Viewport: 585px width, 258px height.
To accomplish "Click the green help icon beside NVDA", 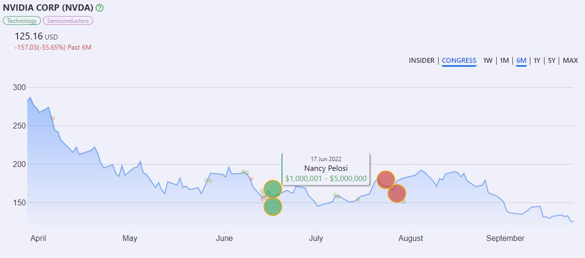I will click(100, 8).
